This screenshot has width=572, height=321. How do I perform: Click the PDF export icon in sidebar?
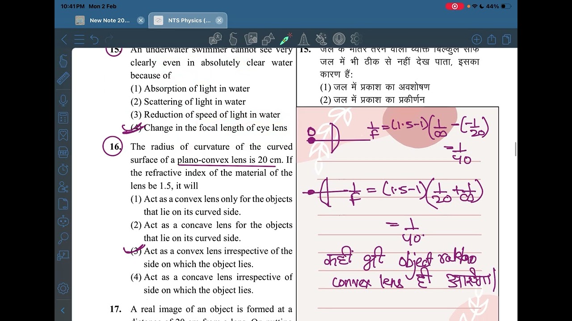point(63,152)
